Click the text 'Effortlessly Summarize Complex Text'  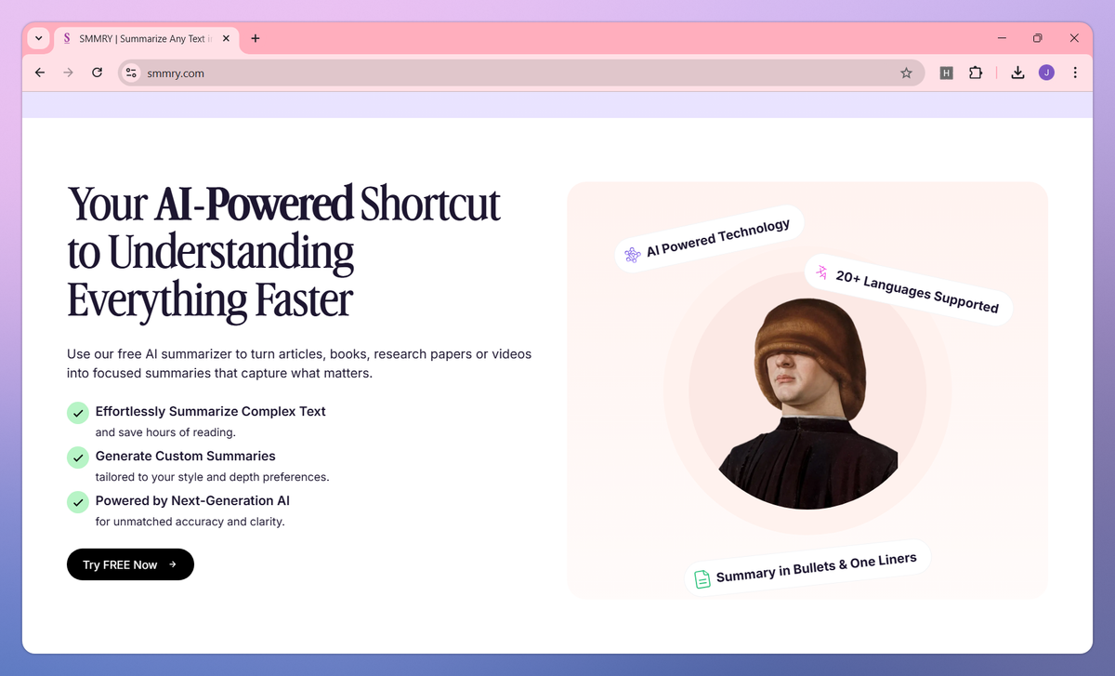(x=211, y=411)
